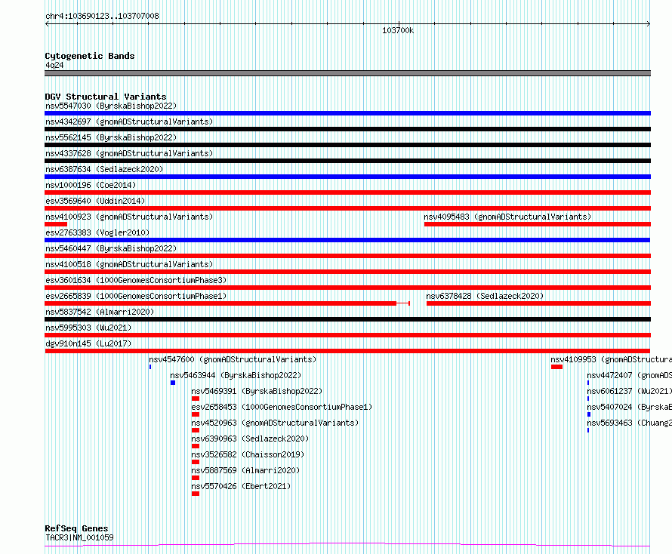
Task: Open nsv4337628 gnomADStructuralVariants entry
Action: [129, 153]
